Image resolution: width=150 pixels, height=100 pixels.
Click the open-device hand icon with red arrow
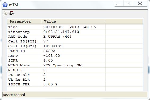(x=11, y=13)
